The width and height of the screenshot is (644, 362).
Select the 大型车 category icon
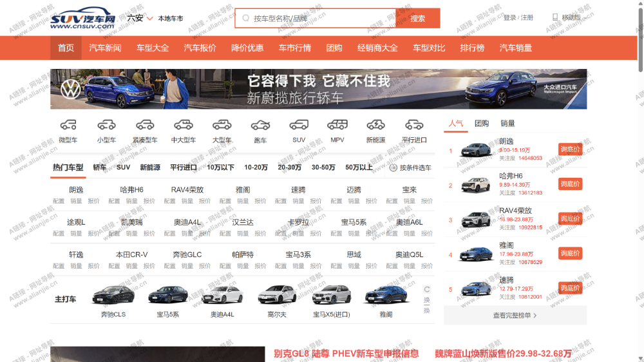[x=222, y=124]
